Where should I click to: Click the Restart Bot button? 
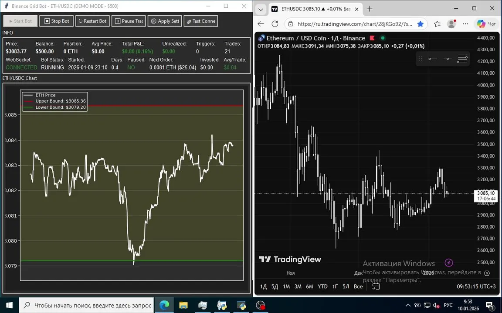[x=92, y=21]
